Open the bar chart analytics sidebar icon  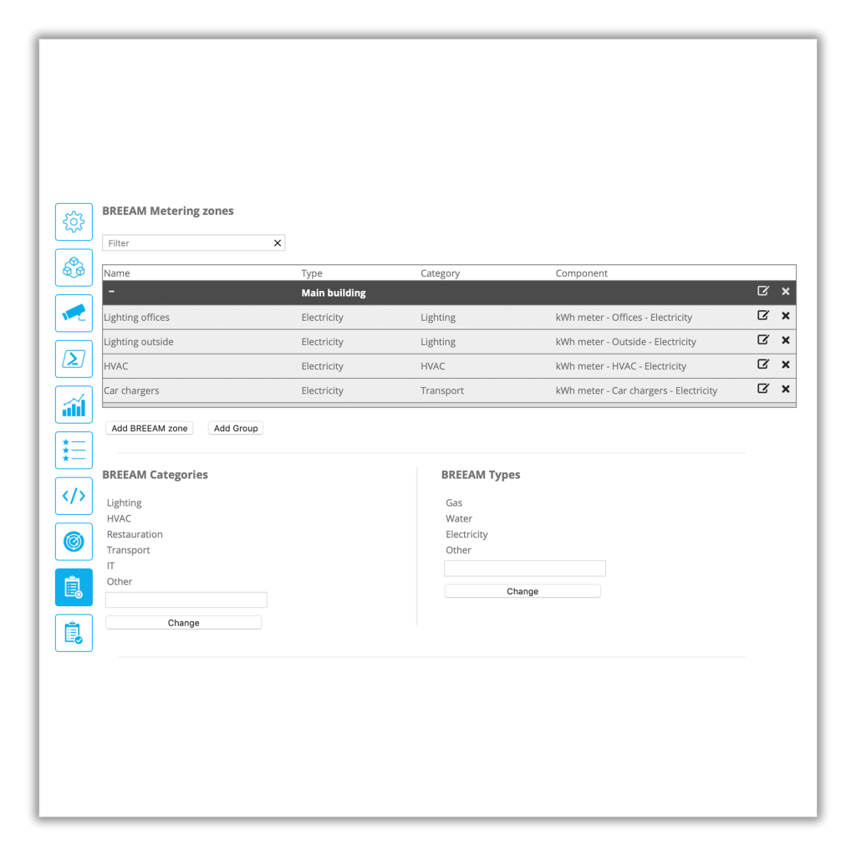tap(74, 405)
